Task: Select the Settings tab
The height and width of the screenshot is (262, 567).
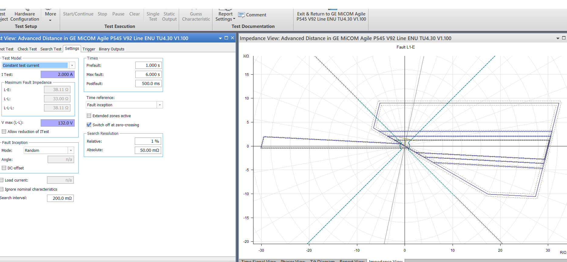Action: tap(72, 49)
